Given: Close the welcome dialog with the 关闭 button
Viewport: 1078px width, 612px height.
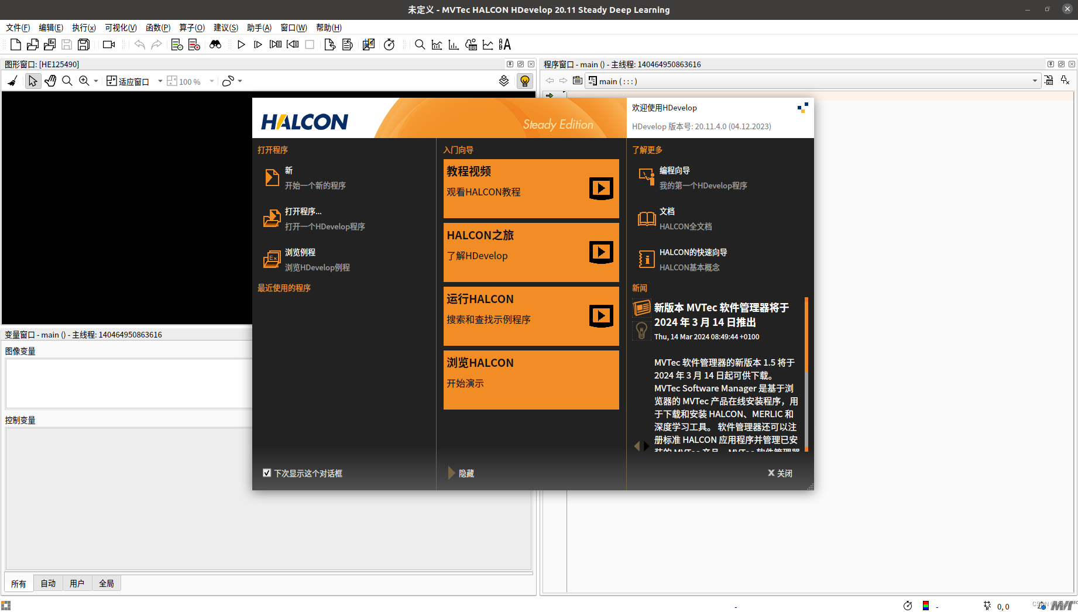Looking at the screenshot, I should click(780, 473).
